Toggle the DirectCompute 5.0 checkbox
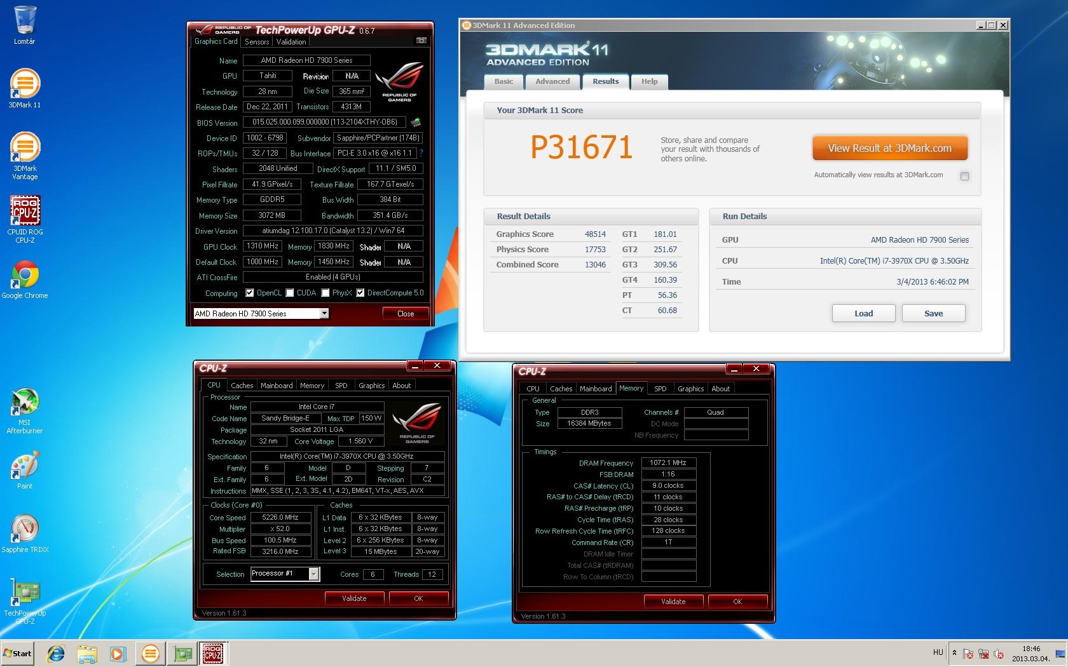Image resolution: width=1068 pixels, height=667 pixels. [x=360, y=293]
